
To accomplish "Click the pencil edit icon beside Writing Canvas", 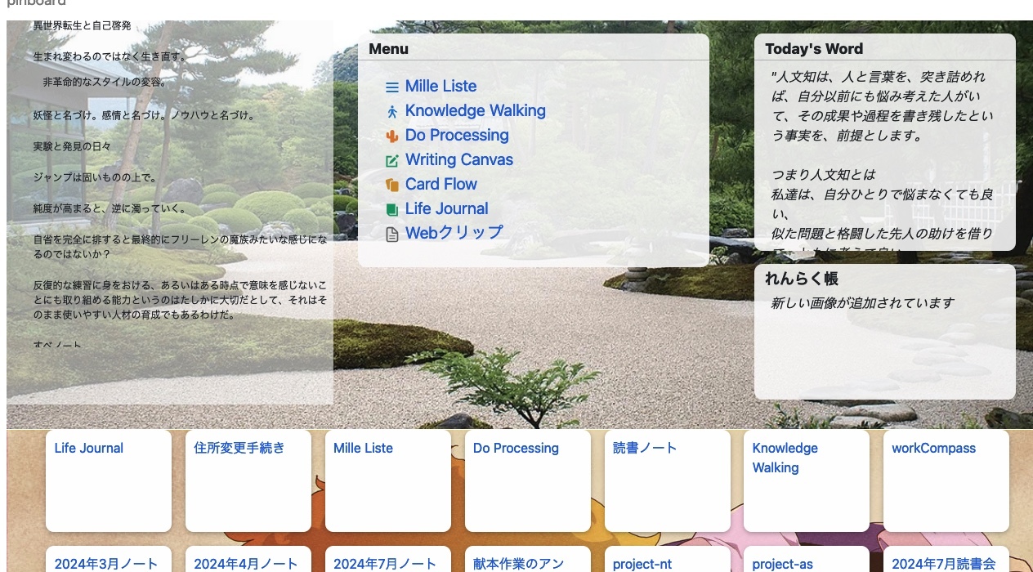I will click(392, 161).
